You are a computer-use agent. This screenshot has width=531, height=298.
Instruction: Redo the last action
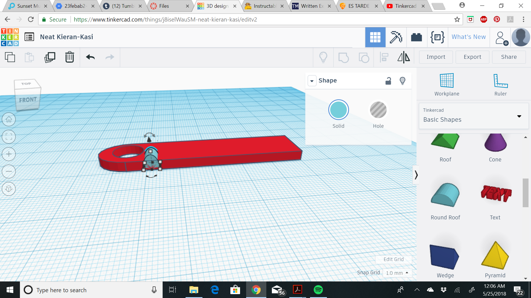[110, 57]
